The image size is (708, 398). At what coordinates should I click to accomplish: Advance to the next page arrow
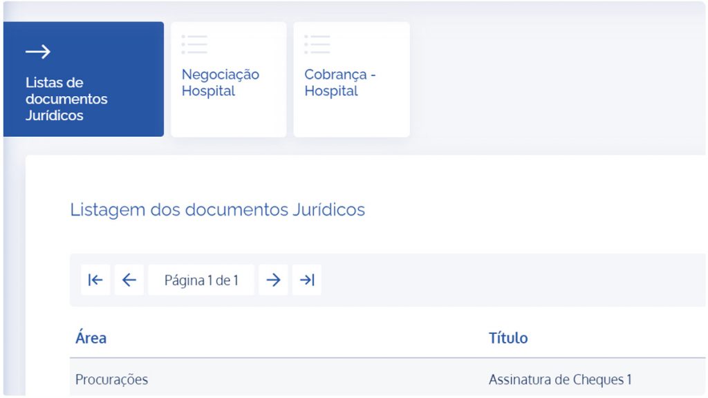point(273,281)
